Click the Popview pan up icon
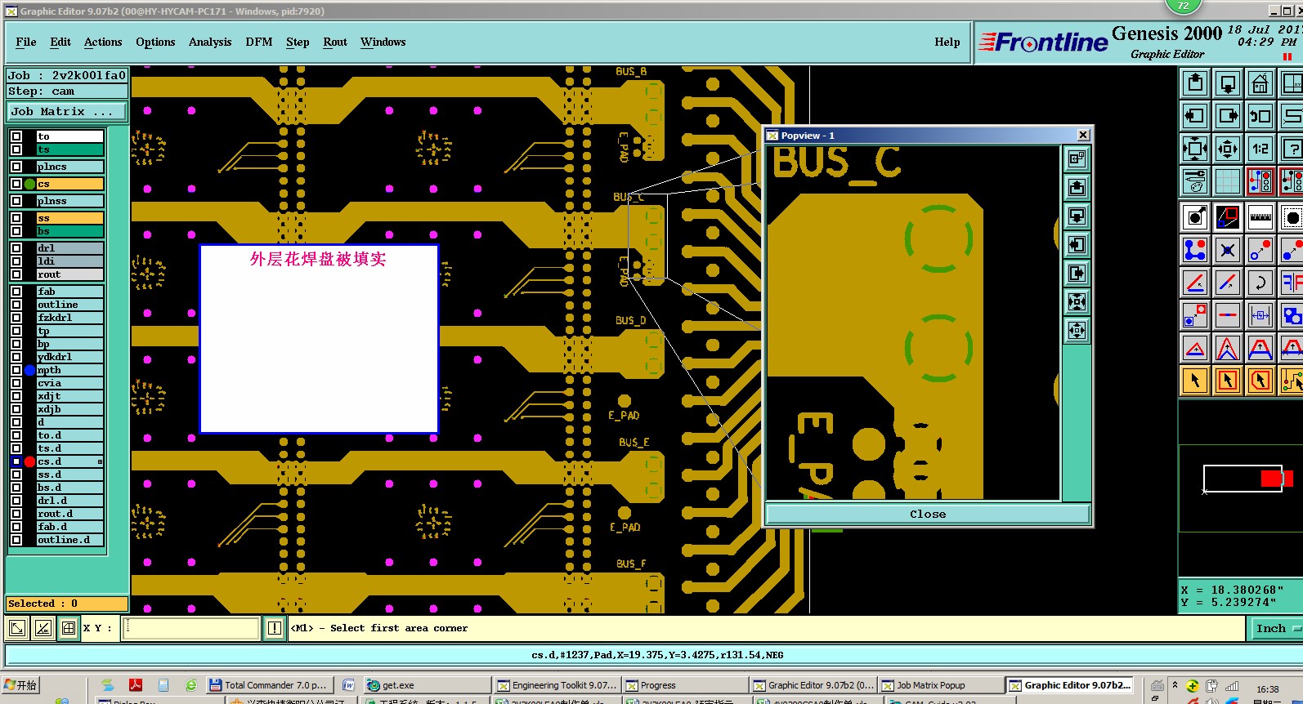Viewport: 1303px width, 704px height. (1077, 187)
